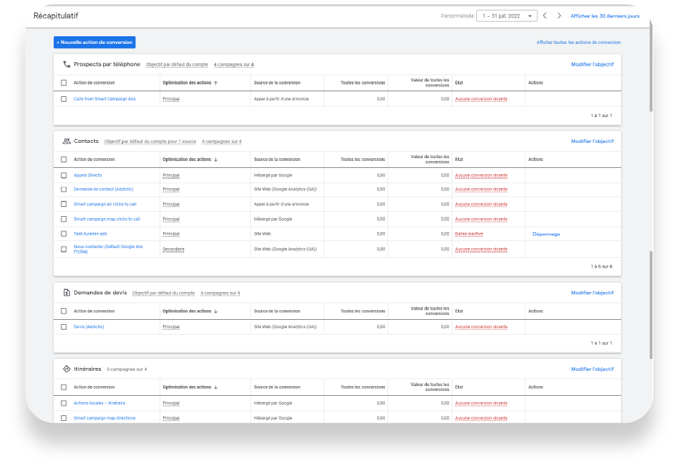Open the 1 – 31 juil. 2022 date dropdown
Screen dimensions: 679x469
pos(506,16)
